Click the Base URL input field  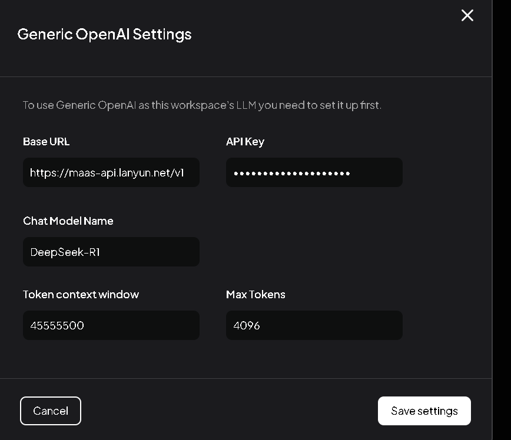[x=111, y=173]
